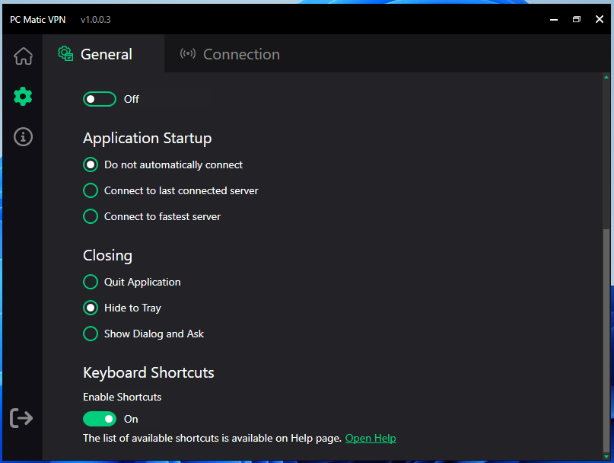Image resolution: width=614 pixels, height=463 pixels.
Task: Open the Open Help link
Action: point(371,438)
